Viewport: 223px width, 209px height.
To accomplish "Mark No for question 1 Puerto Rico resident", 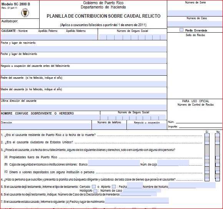I will pos(218,135).
